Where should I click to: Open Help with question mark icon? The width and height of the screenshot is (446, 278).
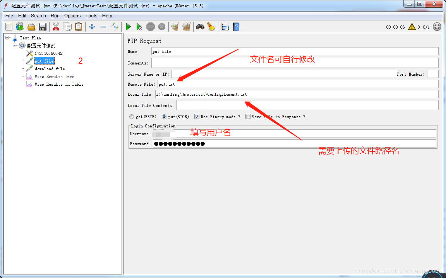tap(236, 27)
